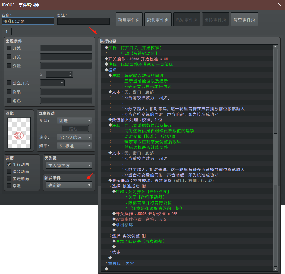This screenshot has width=285, height=274.
Task: Open switch picker for first 开关 condition
Action: [x=89, y=48]
